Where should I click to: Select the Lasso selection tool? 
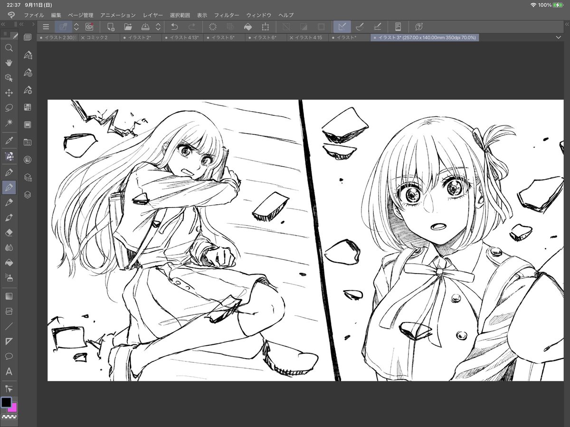pyautogui.click(x=9, y=107)
